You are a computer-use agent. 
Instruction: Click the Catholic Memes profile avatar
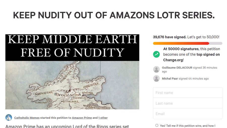9,117
